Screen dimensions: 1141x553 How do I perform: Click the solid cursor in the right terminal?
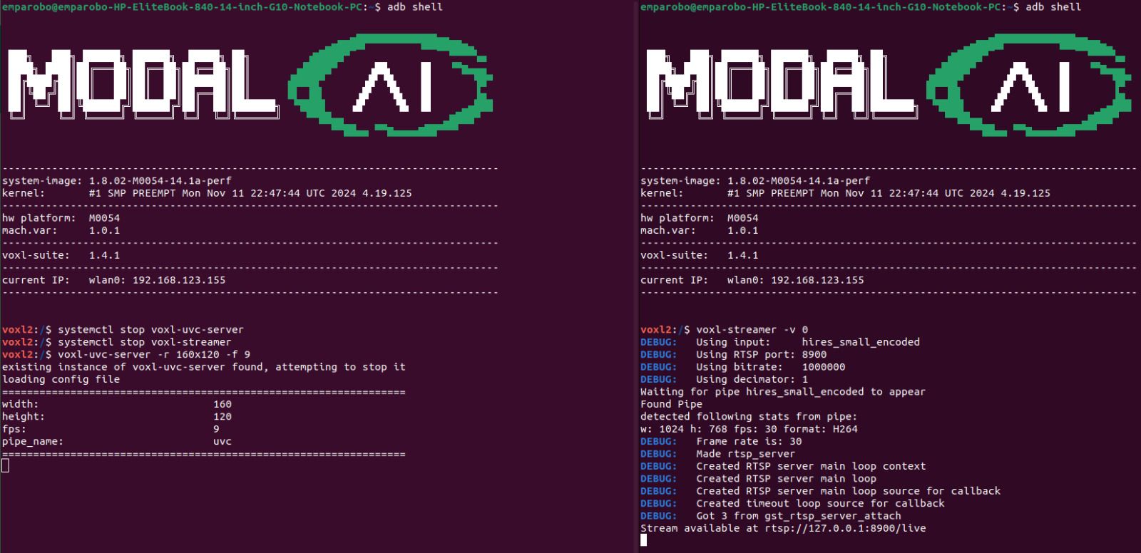click(x=643, y=541)
